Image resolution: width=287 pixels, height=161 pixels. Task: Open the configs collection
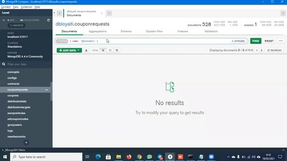point(12,78)
